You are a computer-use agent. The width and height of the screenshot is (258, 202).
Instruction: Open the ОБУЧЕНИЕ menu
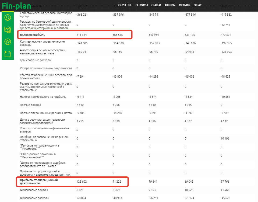(125, 5)
